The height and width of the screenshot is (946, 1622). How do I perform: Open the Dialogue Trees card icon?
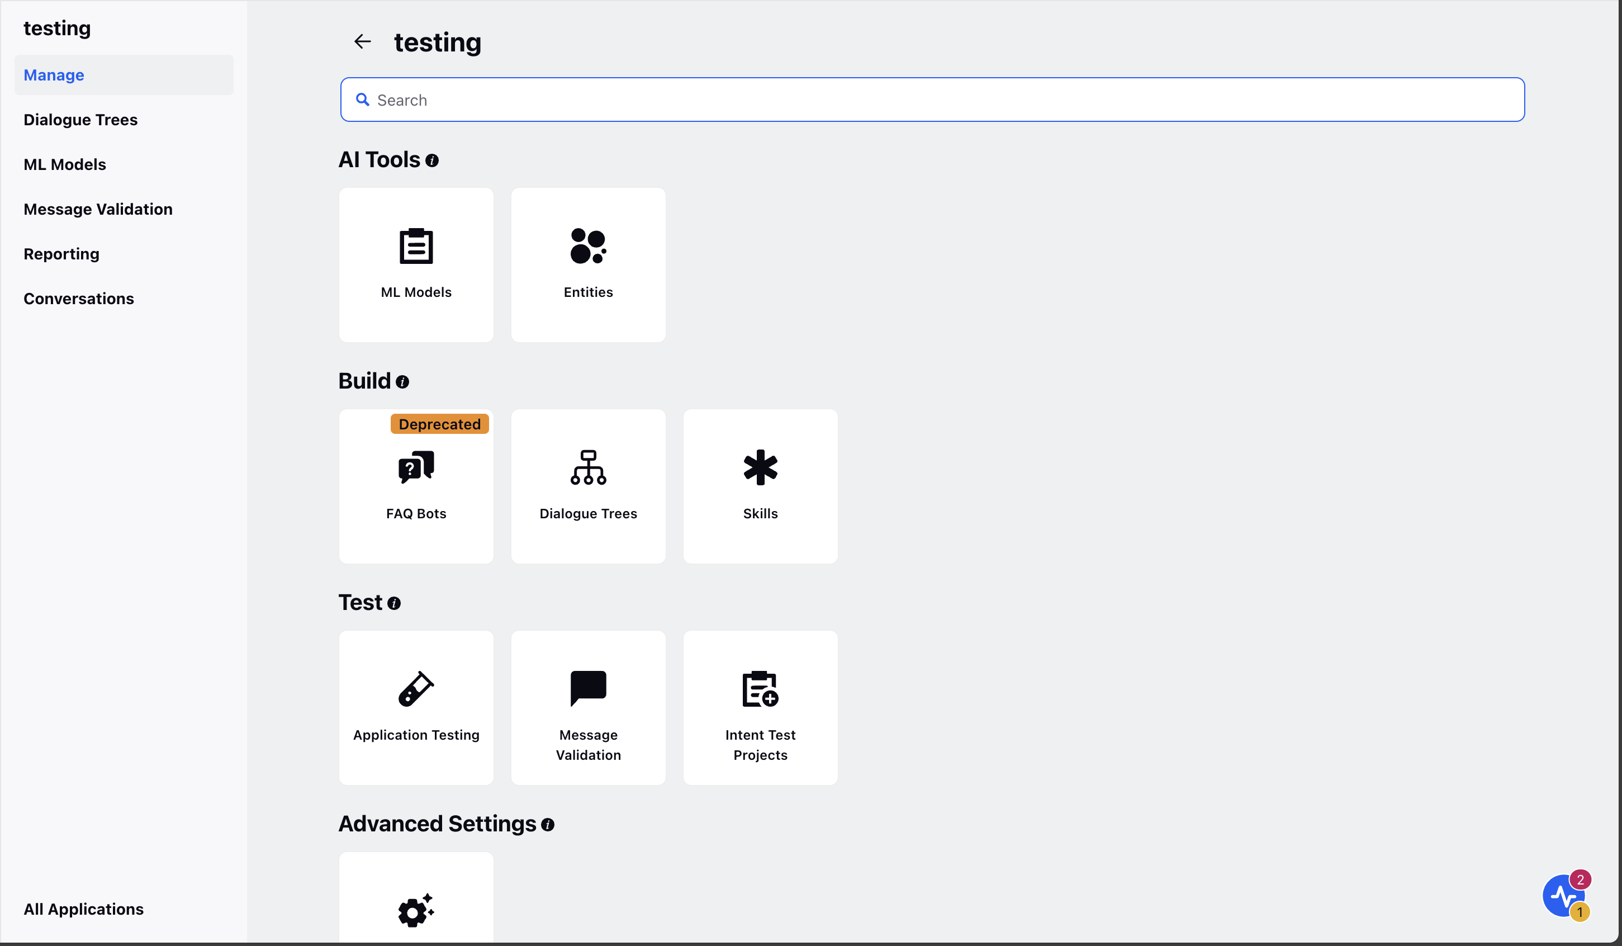click(589, 467)
